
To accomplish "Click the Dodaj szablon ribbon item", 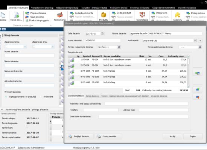I will tap(195, 13).
